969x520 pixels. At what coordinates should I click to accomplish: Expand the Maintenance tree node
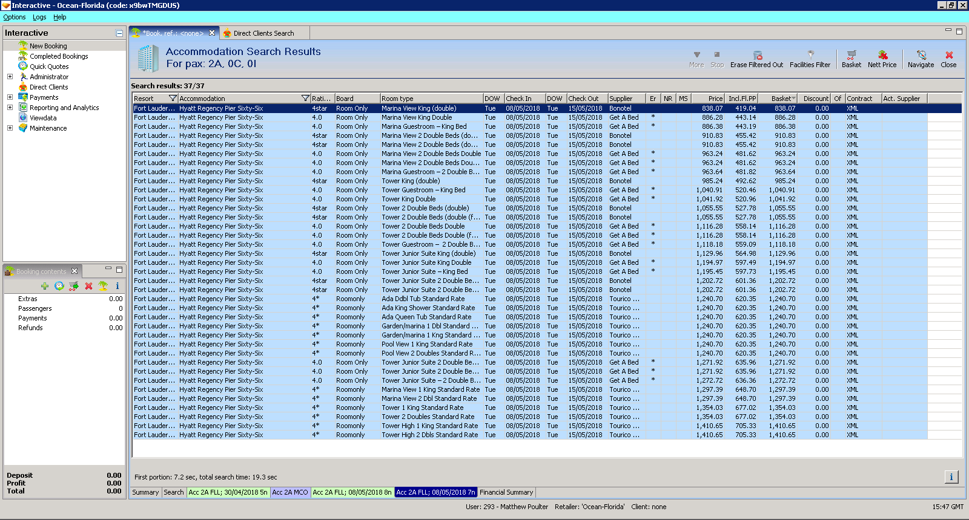(10, 128)
